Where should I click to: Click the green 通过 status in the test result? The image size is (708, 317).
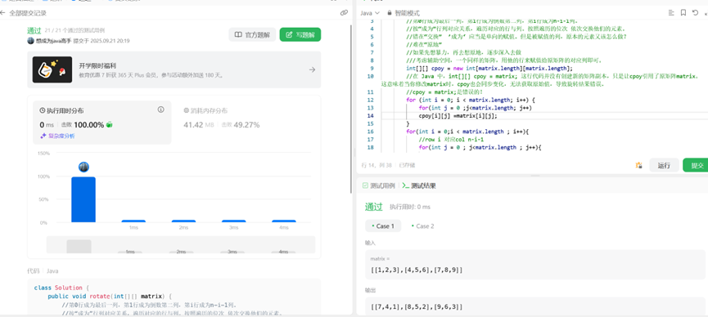373,207
